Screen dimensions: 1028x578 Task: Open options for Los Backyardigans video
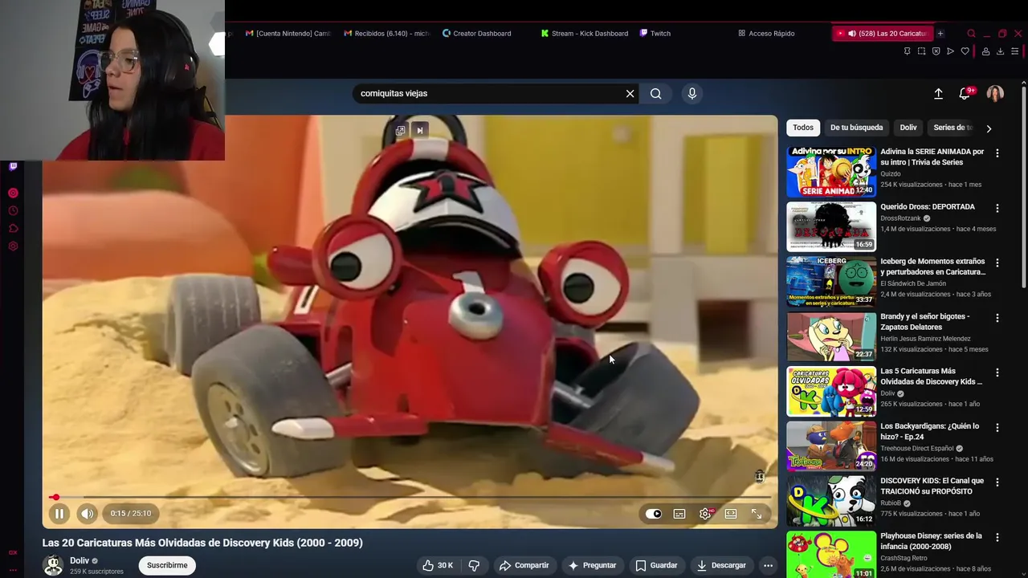(997, 427)
